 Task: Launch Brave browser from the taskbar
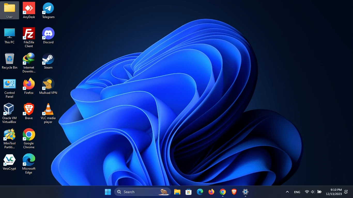[x=234, y=192]
